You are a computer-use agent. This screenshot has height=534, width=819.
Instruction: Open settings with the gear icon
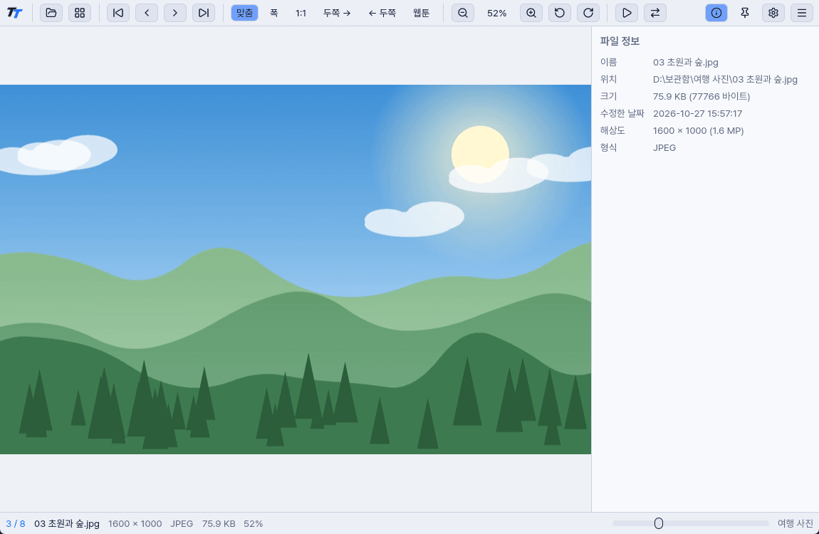click(x=773, y=13)
